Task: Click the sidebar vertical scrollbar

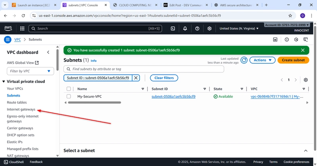Action: point(57,60)
